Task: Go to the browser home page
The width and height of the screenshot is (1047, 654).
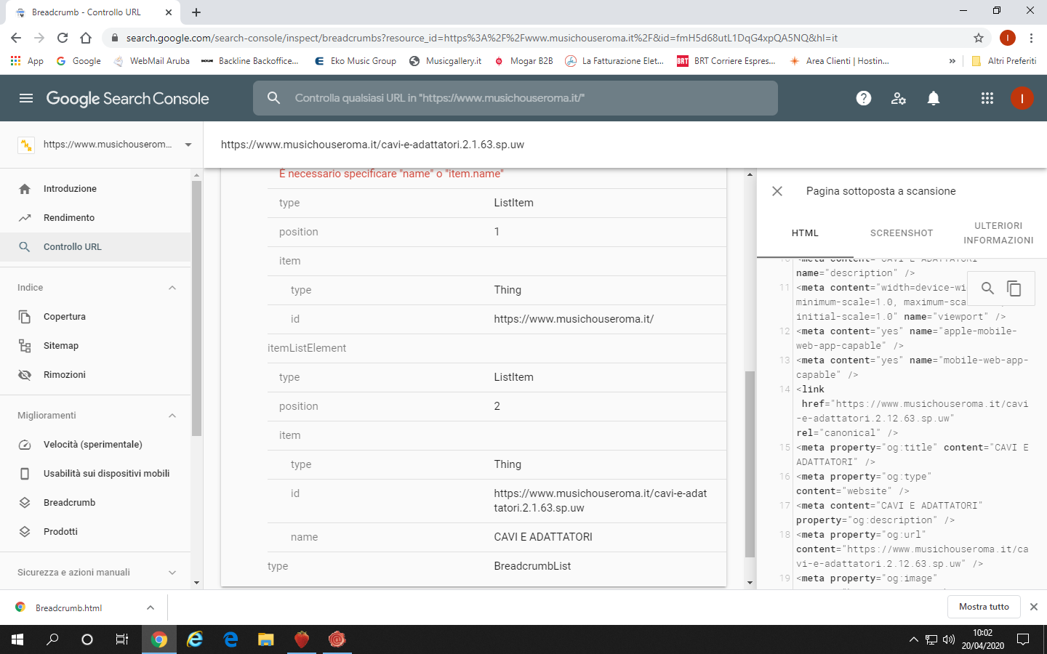Action: pyautogui.click(x=86, y=38)
